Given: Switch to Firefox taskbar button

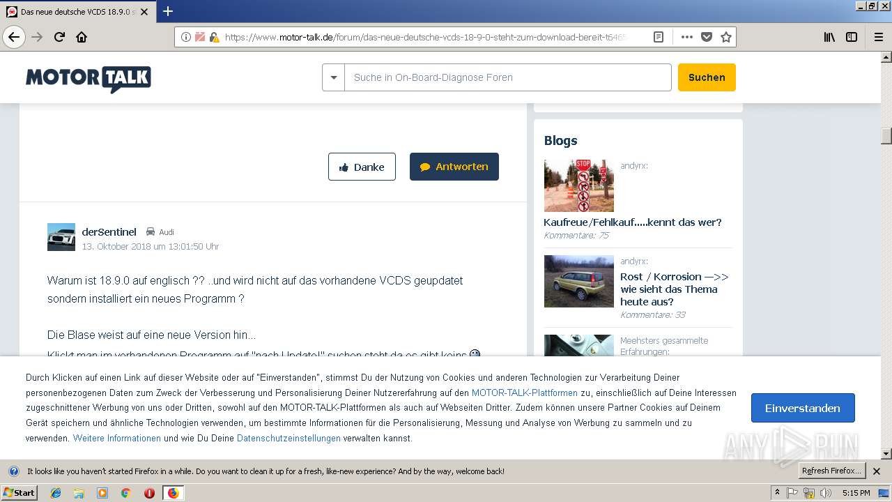Looking at the screenshot, I should pyautogui.click(x=173, y=493).
